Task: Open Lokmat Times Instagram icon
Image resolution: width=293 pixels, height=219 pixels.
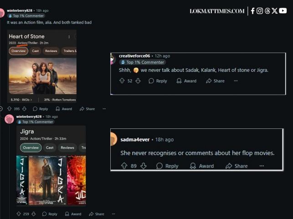Action: click(x=260, y=11)
